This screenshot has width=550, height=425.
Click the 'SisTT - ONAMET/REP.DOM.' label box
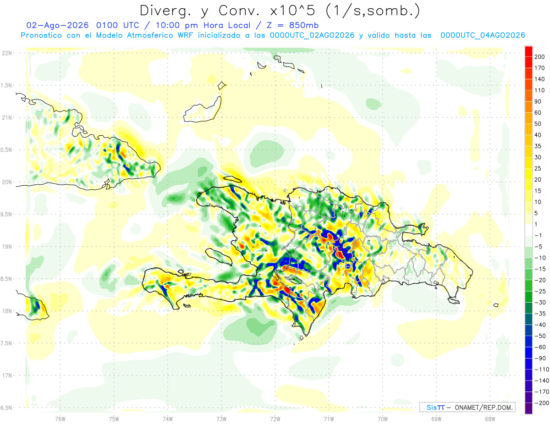[467, 407]
